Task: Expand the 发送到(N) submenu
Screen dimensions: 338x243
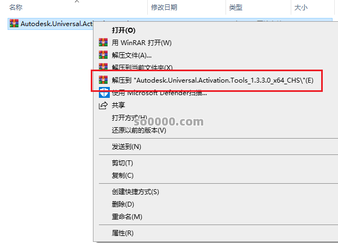Action: point(126,147)
